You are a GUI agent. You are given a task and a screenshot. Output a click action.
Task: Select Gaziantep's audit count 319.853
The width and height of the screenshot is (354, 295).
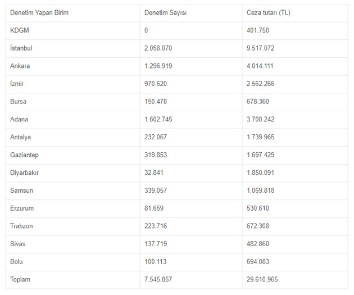[156, 155]
